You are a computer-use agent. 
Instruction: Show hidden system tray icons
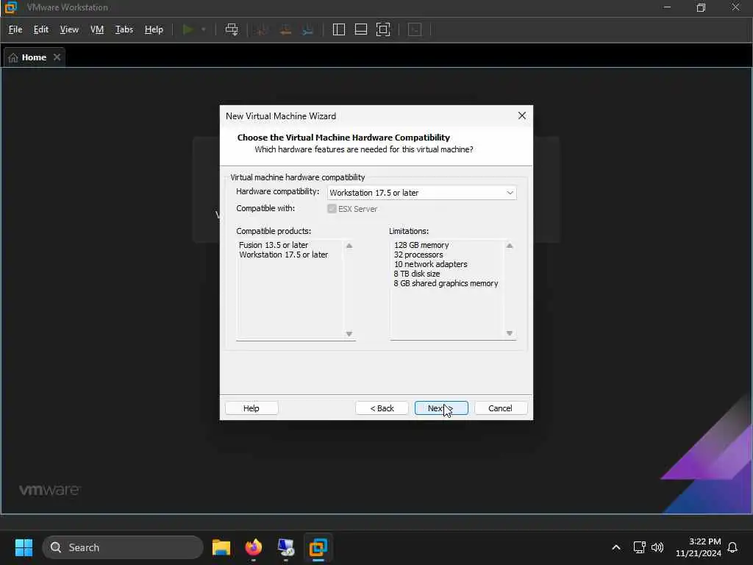pyautogui.click(x=616, y=547)
